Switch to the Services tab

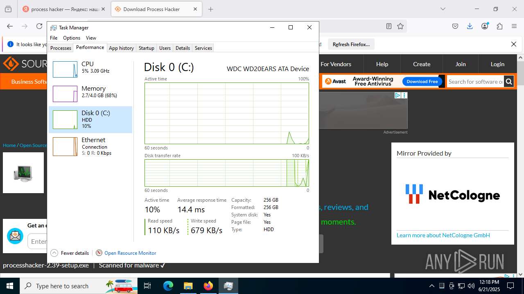tap(203, 48)
